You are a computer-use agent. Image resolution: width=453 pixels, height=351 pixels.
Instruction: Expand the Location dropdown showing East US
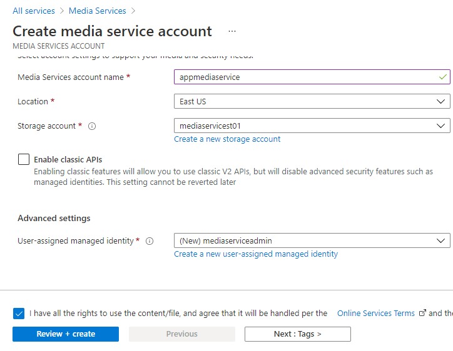[312, 101]
